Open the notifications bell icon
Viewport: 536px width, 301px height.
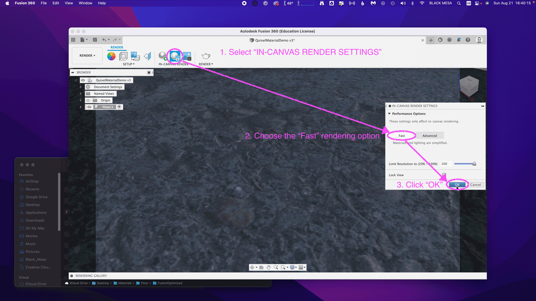click(x=458, y=40)
